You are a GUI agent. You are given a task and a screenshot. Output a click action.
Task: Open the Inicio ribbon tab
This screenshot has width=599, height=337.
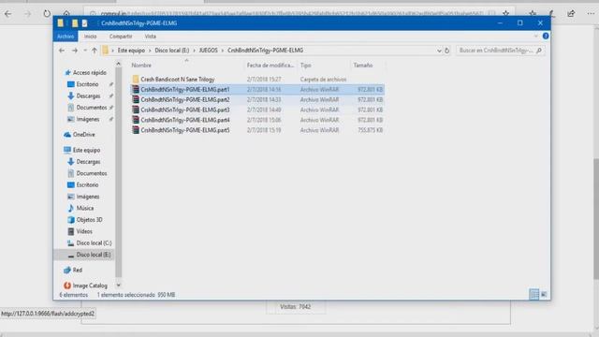click(90, 37)
